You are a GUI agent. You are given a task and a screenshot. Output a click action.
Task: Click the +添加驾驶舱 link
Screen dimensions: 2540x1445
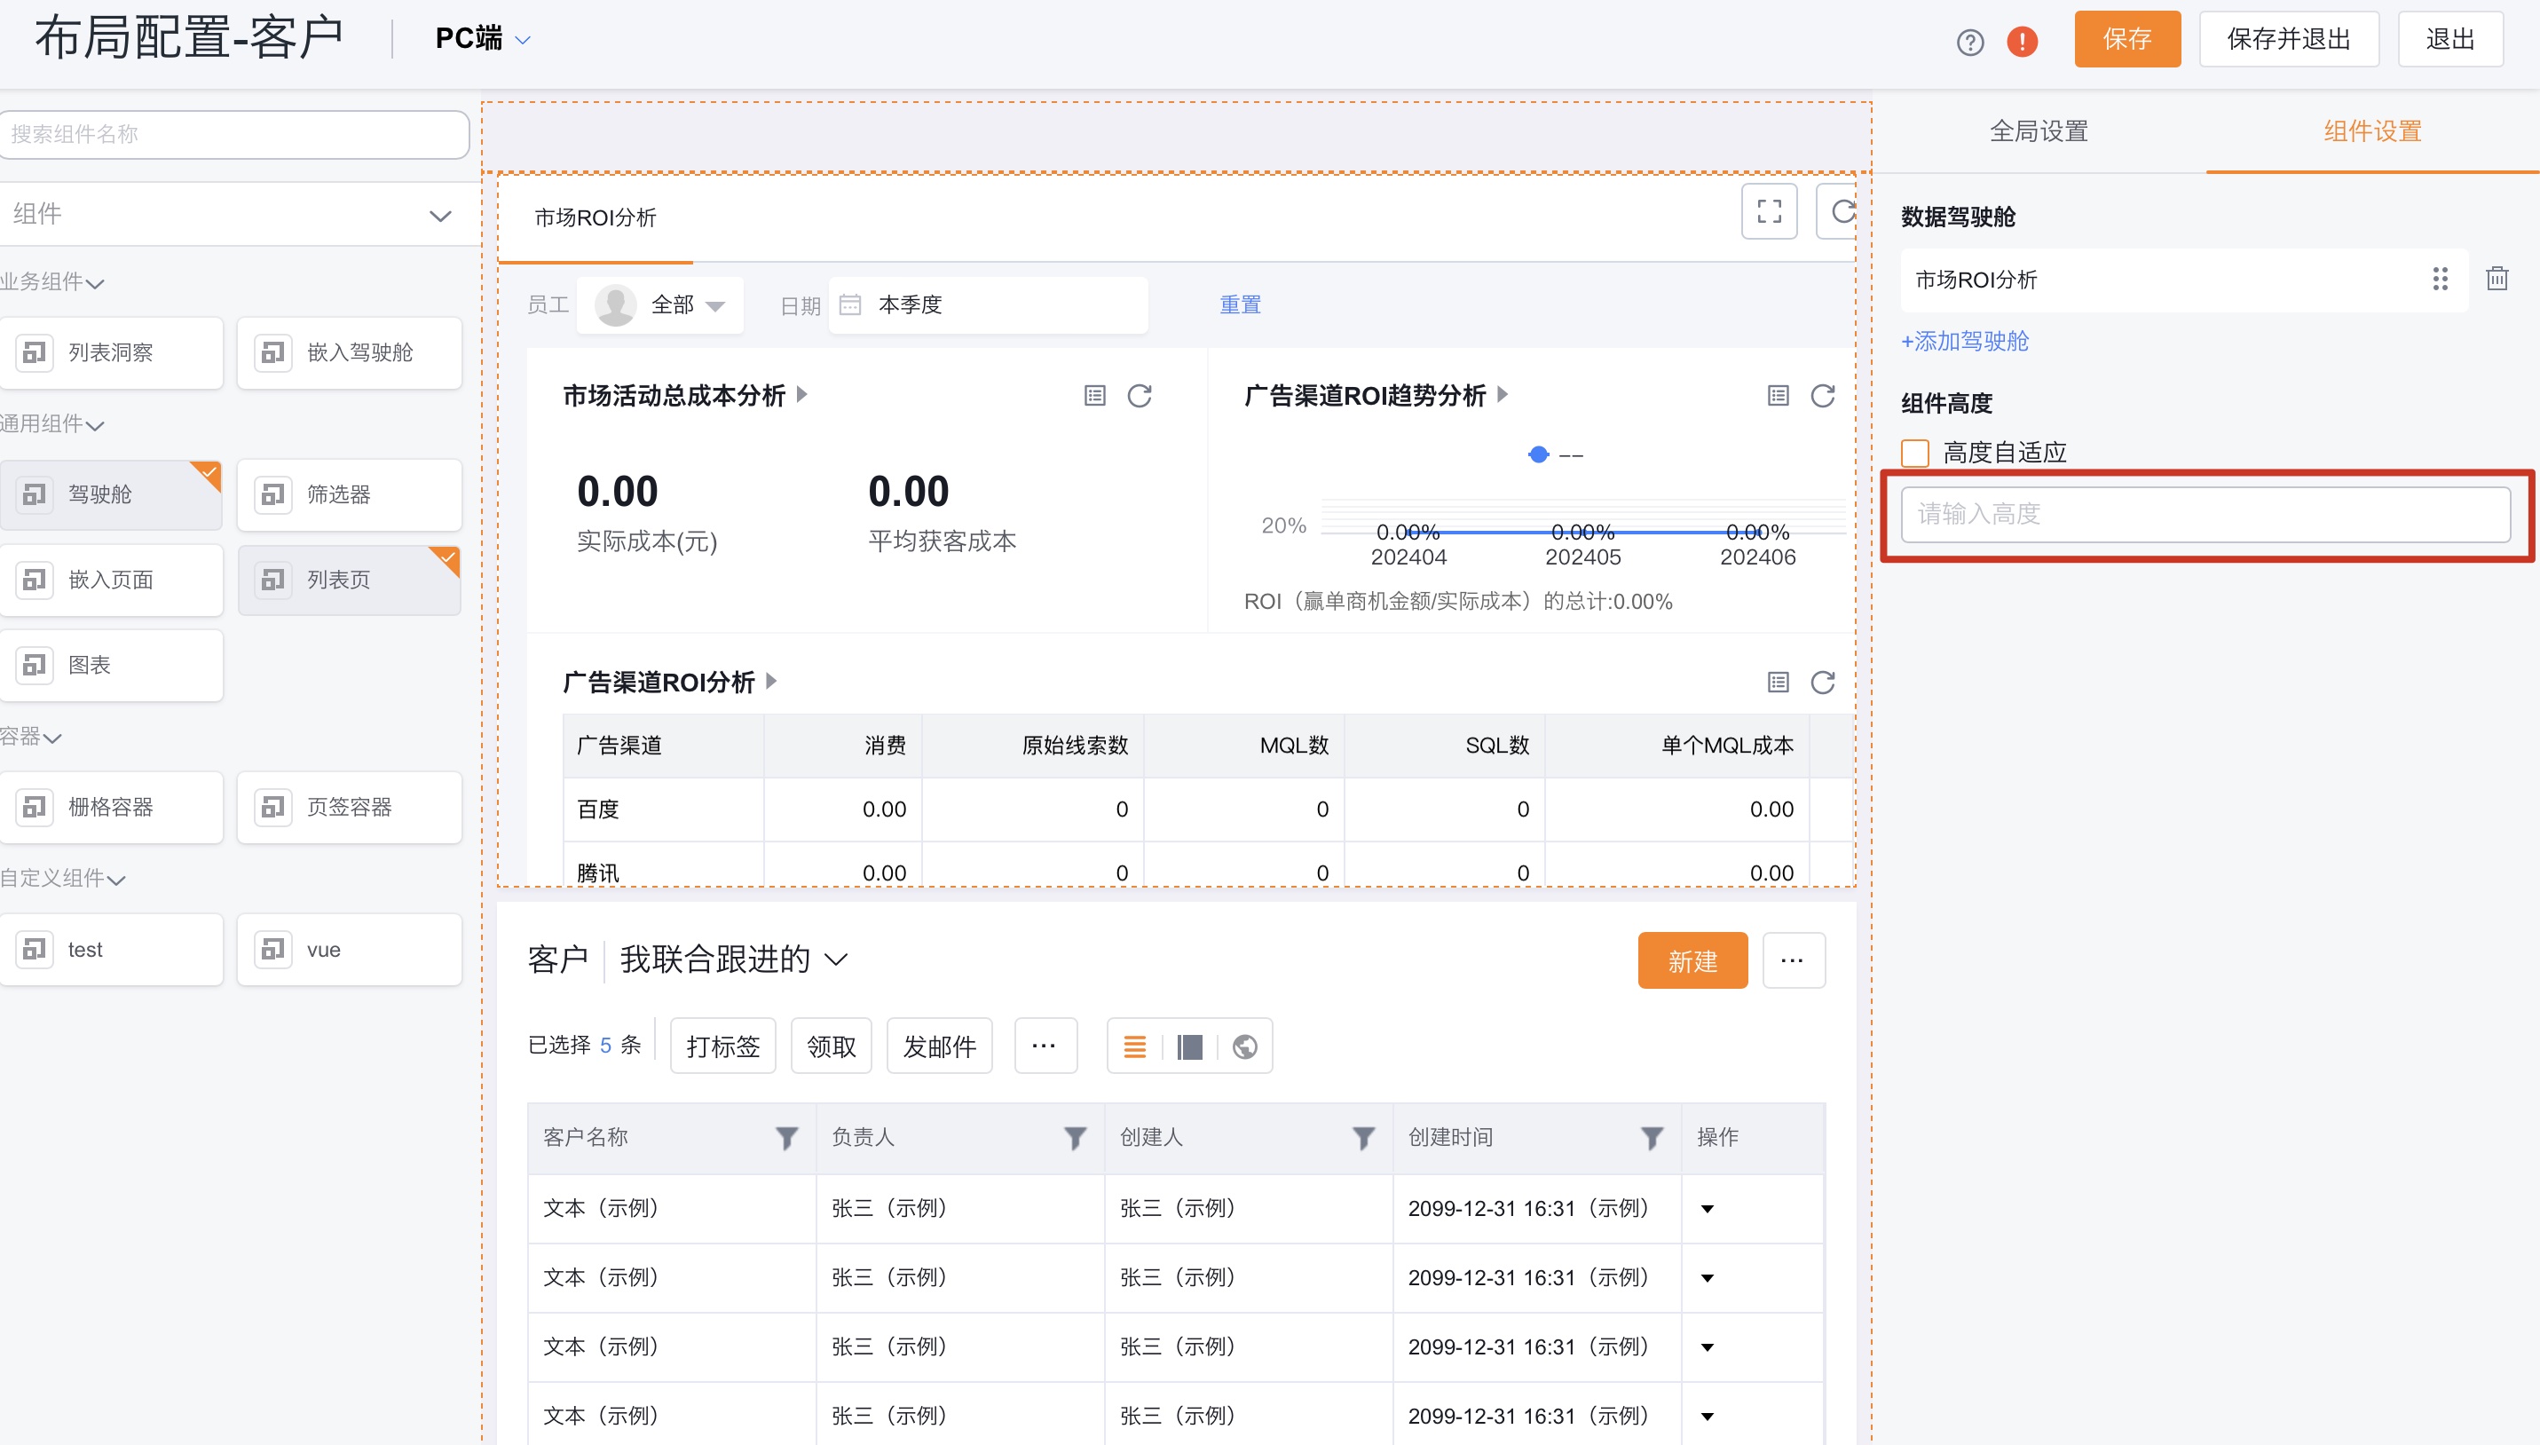(1965, 342)
